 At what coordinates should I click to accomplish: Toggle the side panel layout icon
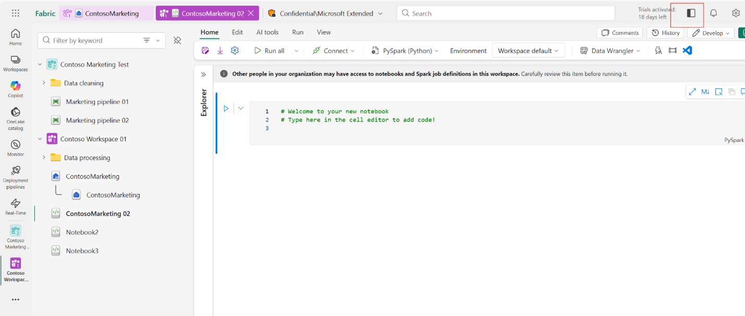[691, 14]
